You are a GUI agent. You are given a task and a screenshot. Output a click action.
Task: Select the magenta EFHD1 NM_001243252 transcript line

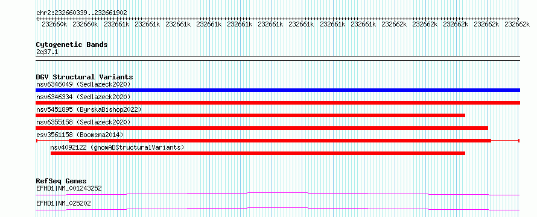[278, 194]
